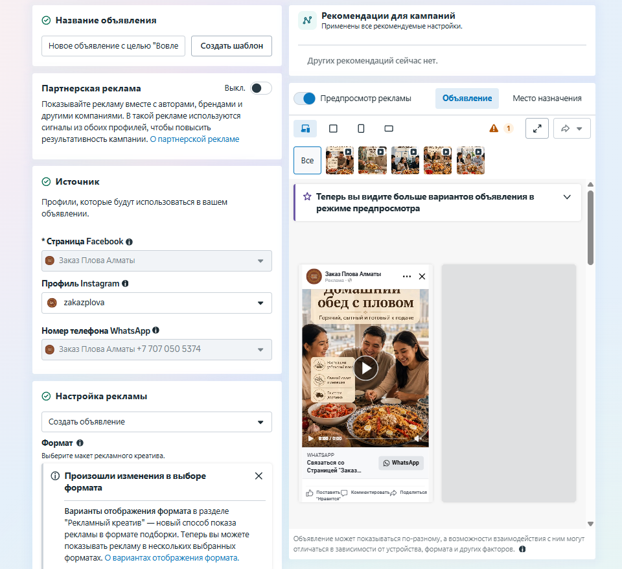Select the vertical mobile preview icon
The width and height of the screenshot is (622, 569).
click(x=361, y=128)
